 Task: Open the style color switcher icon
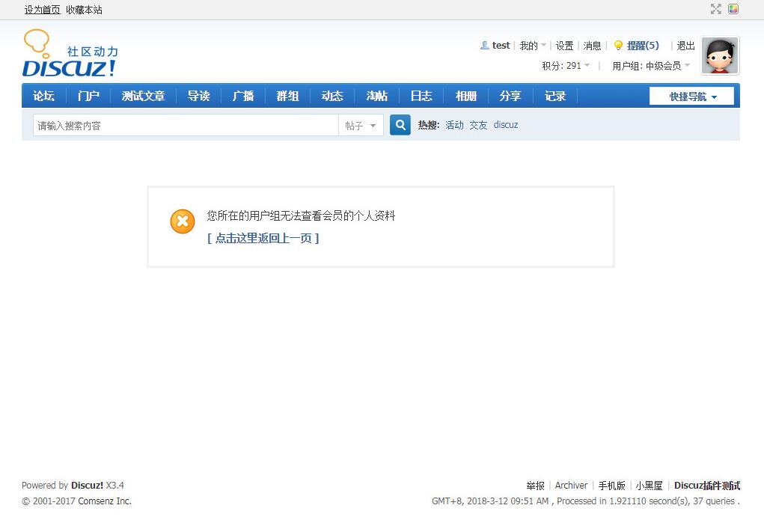click(x=733, y=9)
